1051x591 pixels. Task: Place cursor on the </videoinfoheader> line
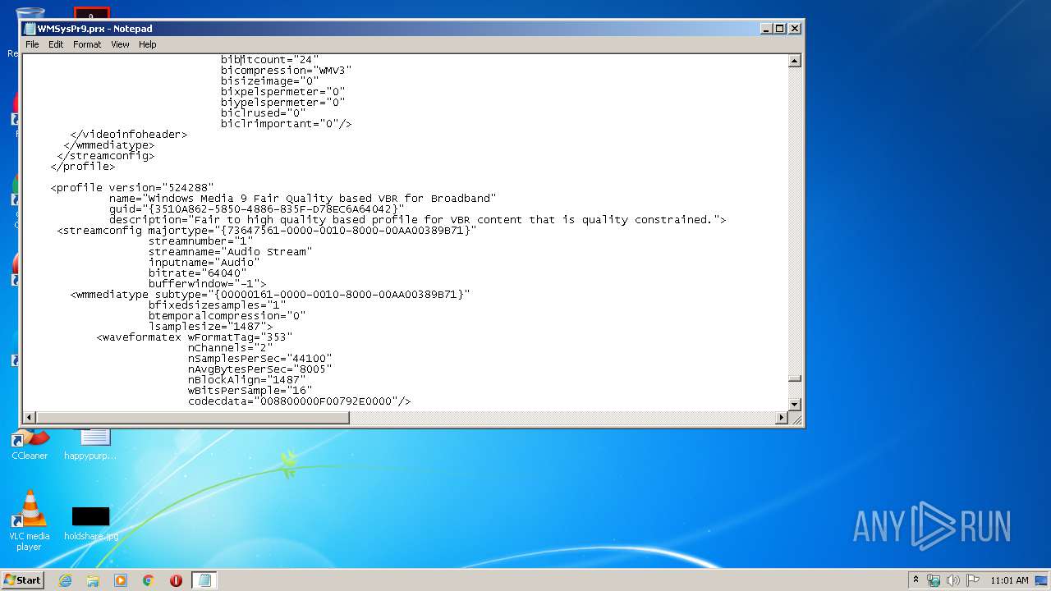(x=129, y=135)
